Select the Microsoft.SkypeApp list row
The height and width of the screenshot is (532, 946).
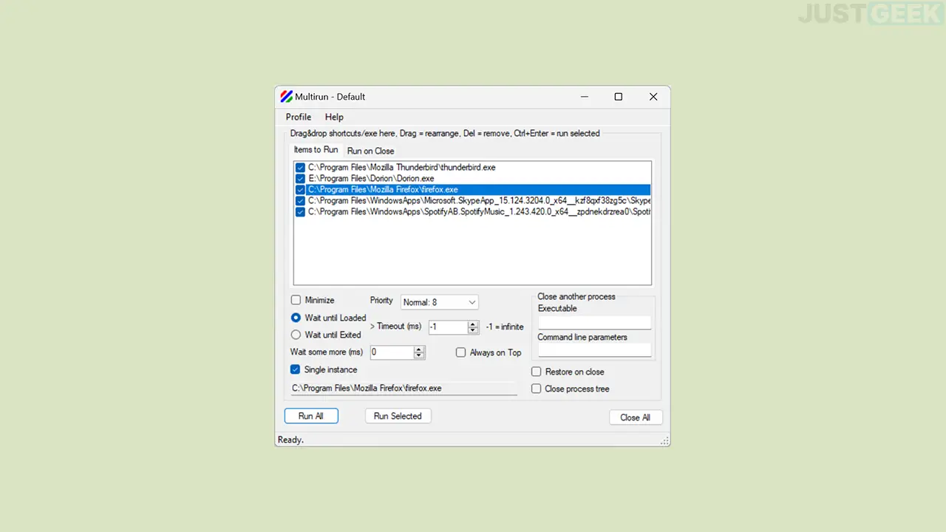click(x=472, y=201)
